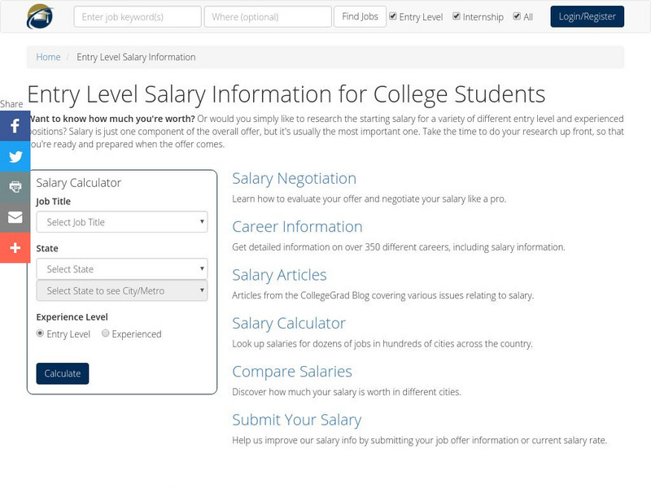Image resolution: width=651 pixels, height=488 pixels.
Task: Open the Compare Salaries link
Action: pyautogui.click(x=291, y=371)
